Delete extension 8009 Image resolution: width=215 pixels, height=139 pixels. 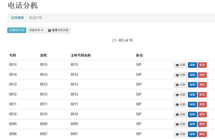click(x=202, y=124)
